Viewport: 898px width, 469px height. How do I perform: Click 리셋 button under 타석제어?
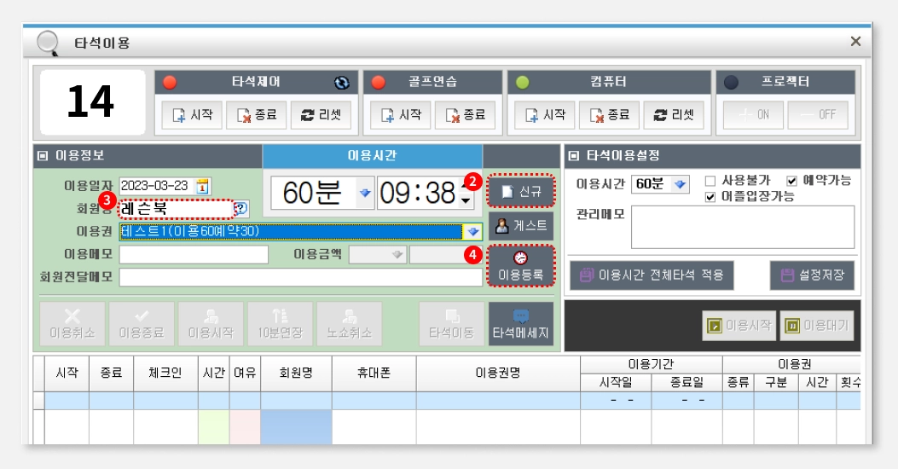[321, 115]
